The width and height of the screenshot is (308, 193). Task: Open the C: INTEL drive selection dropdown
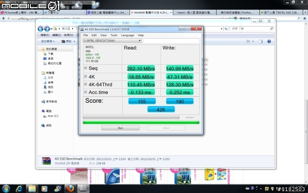coord(112,41)
